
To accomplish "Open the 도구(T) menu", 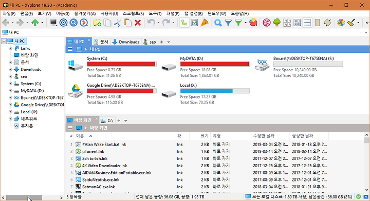I will click(155, 14).
